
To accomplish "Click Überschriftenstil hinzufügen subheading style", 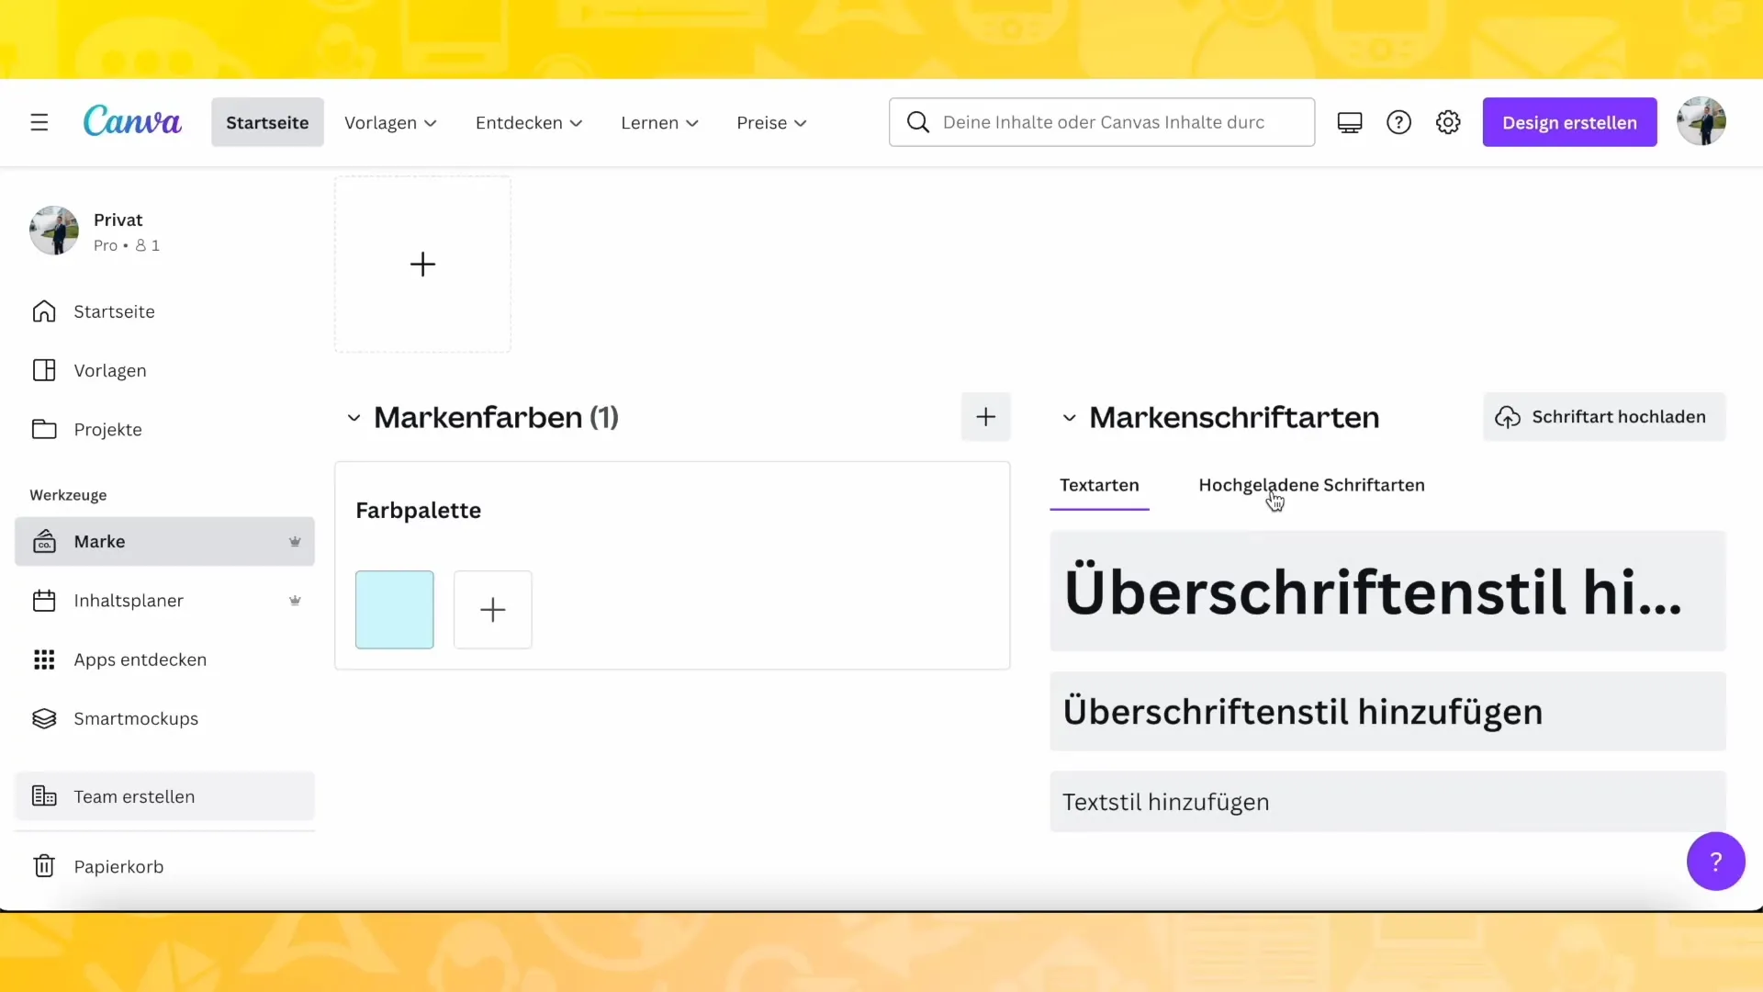I will 1387,712.
